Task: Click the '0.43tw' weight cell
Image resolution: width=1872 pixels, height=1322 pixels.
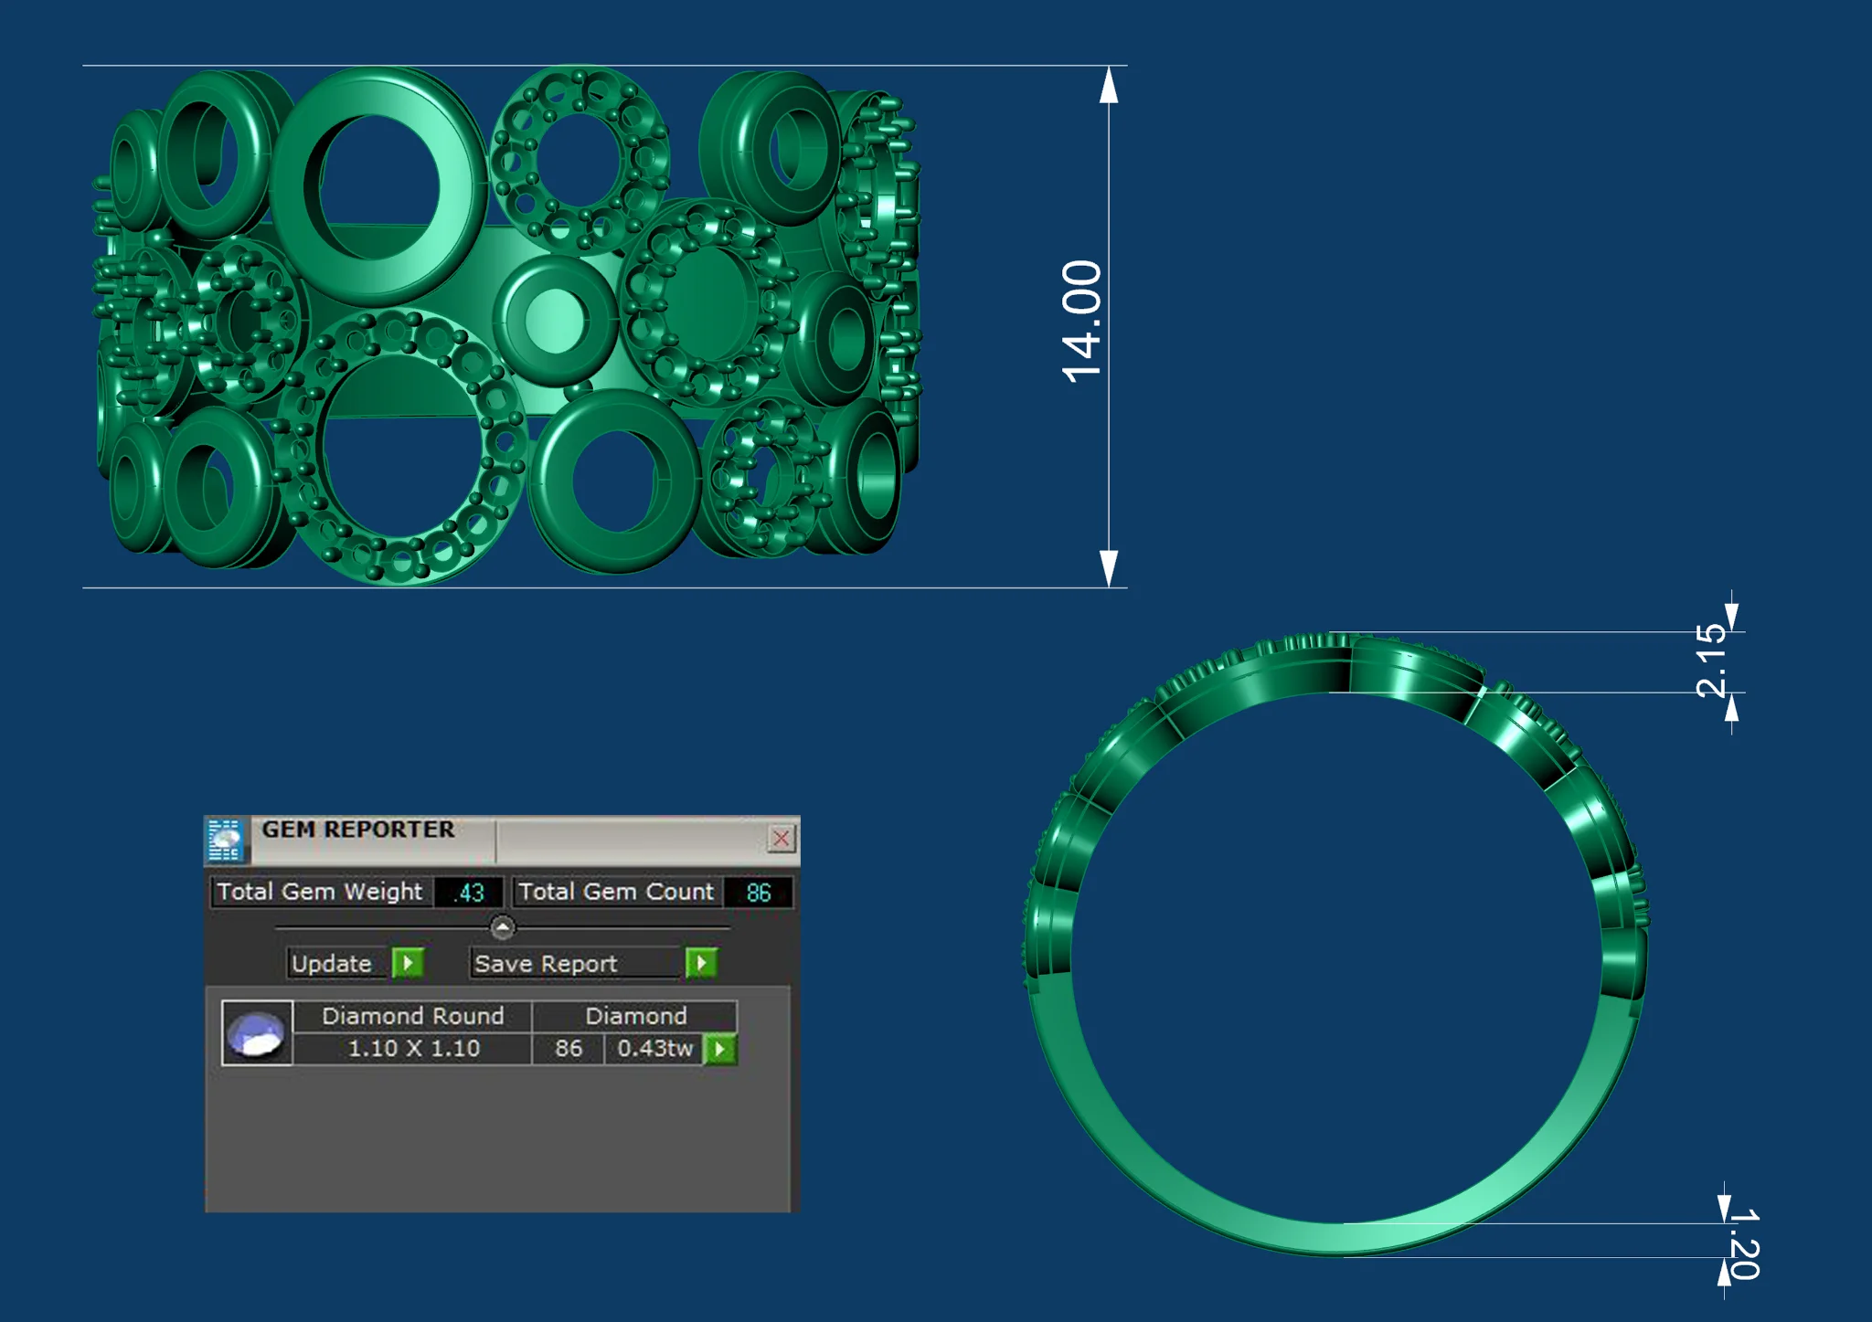Action: click(x=654, y=1049)
